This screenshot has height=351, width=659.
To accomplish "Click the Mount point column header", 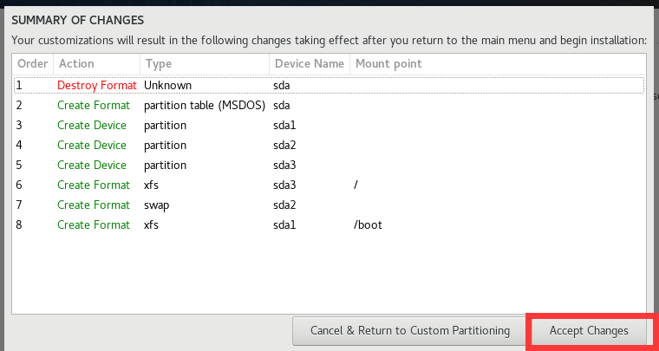I will click(x=388, y=63).
